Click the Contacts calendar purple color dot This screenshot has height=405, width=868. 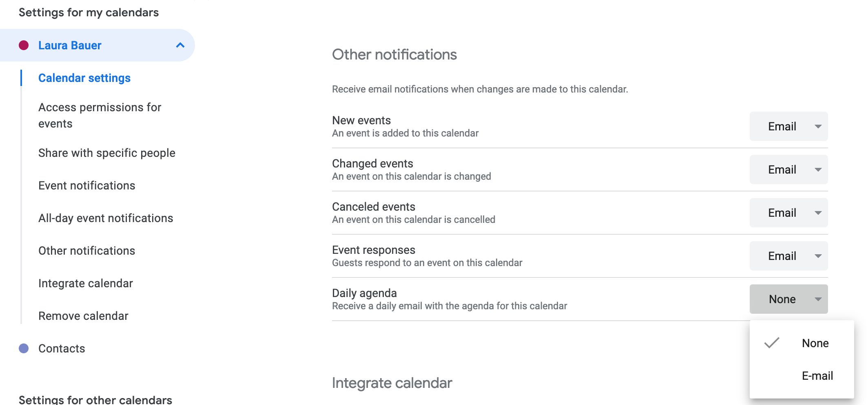(x=24, y=348)
